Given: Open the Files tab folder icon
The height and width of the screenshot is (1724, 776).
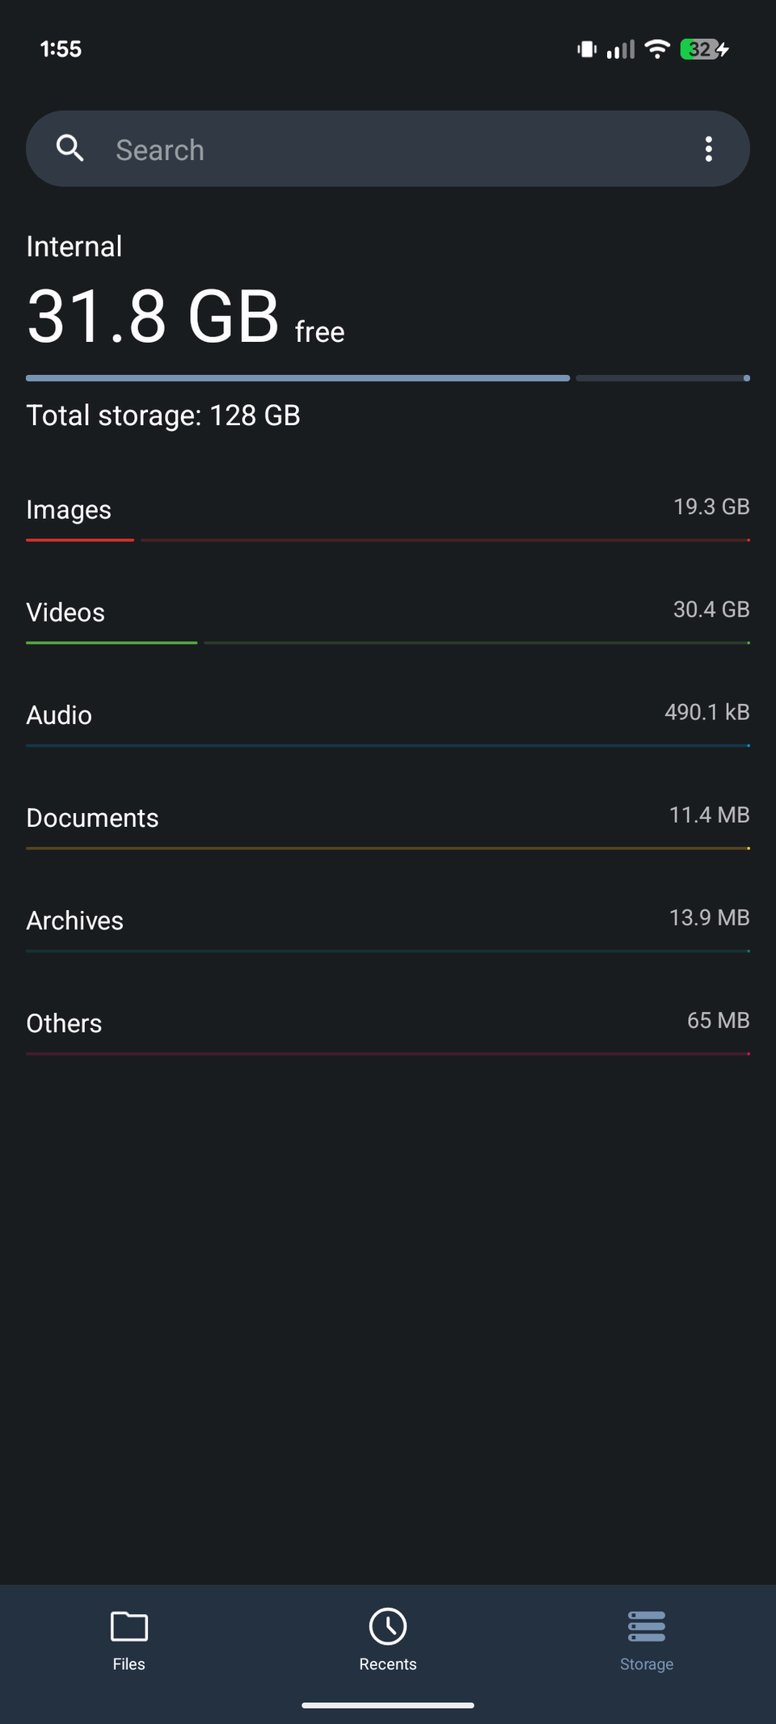Looking at the screenshot, I should click(129, 1625).
